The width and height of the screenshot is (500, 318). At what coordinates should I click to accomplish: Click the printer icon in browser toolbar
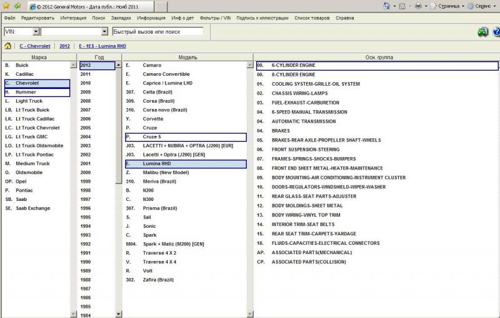point(418,6)
